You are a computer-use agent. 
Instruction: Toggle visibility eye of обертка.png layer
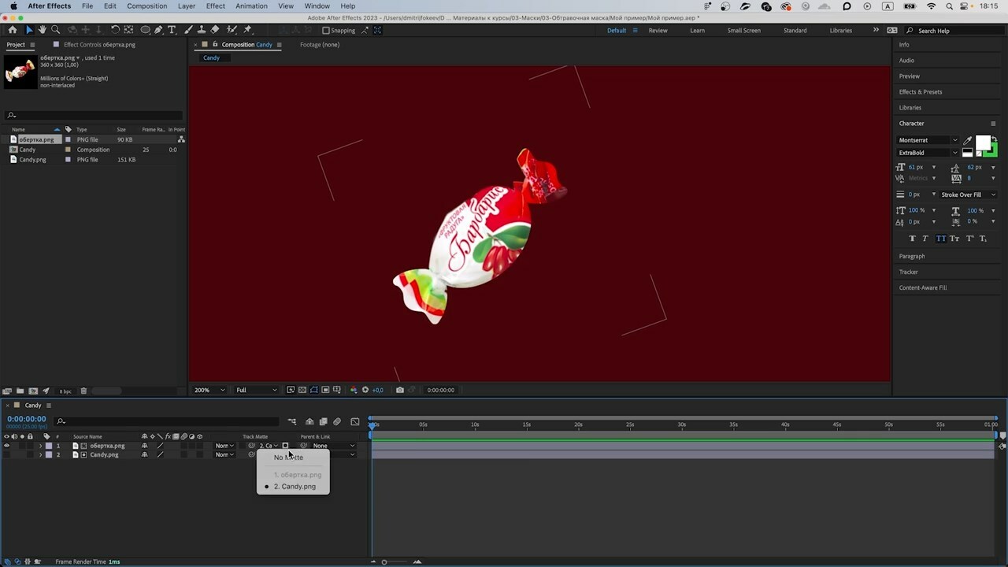tap(6, 446)
